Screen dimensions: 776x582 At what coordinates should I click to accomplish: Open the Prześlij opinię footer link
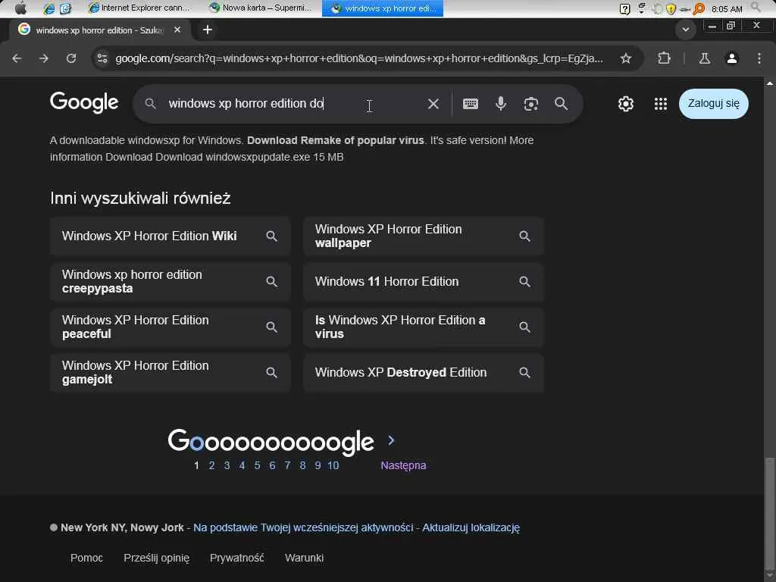click(156, 558)
